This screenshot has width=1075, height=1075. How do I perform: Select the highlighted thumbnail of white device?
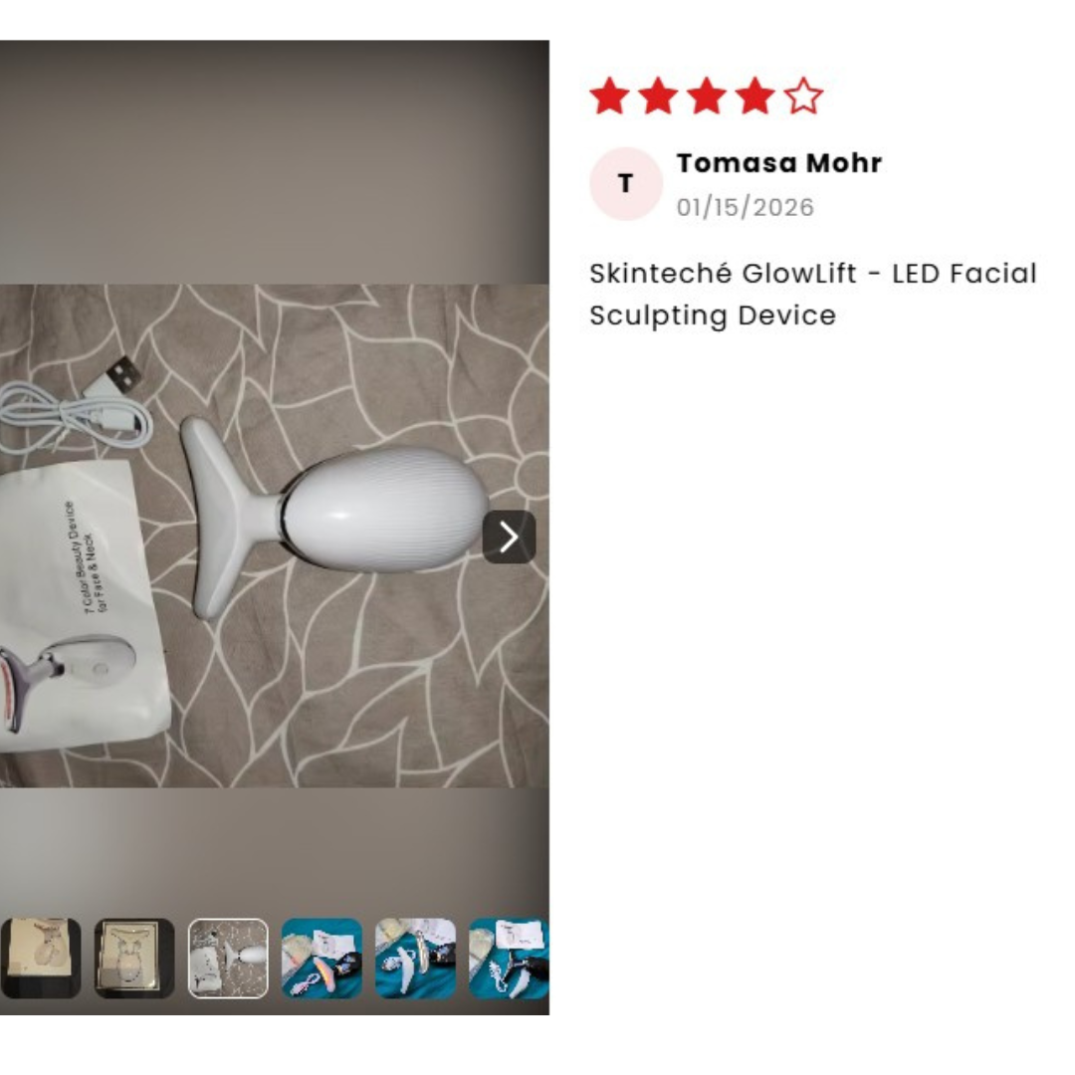point(228,959)
